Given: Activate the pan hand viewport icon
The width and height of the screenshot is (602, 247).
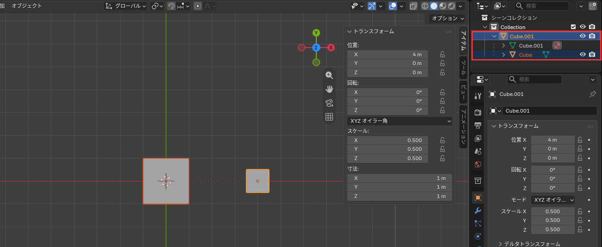Looking at the screenshot, I should point(329,89).
